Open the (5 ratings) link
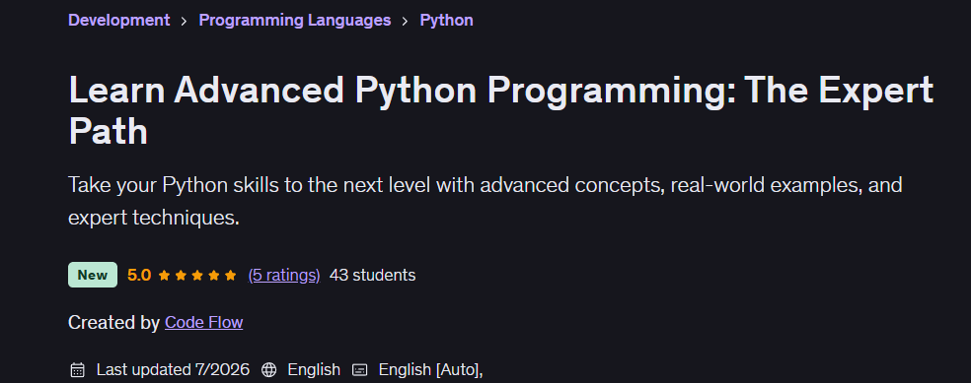 click(x=284, y=275)
